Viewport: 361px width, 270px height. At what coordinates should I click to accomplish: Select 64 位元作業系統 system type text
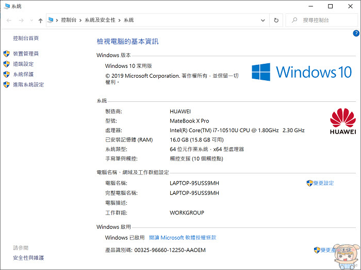(207, 149)
